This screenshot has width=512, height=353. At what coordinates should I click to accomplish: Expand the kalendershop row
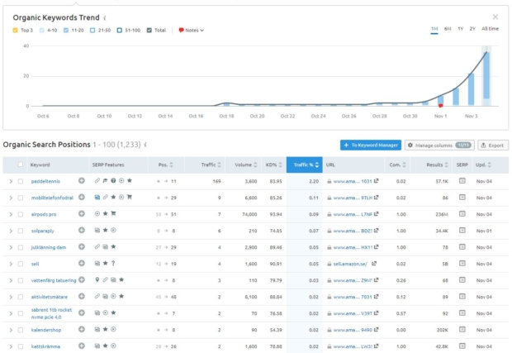11,330
